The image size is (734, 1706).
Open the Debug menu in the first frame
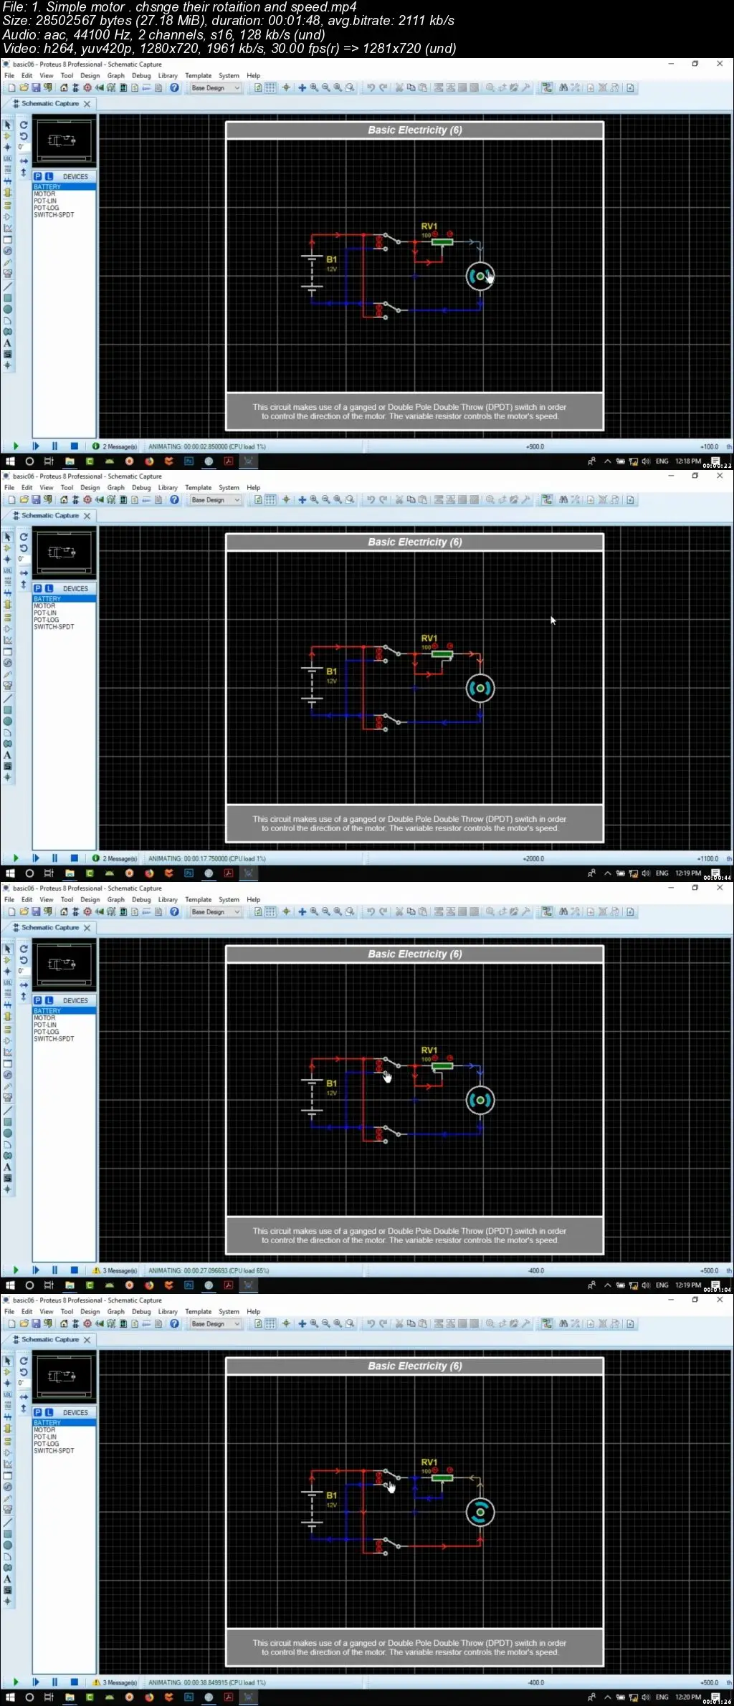[x=141, y=76]
